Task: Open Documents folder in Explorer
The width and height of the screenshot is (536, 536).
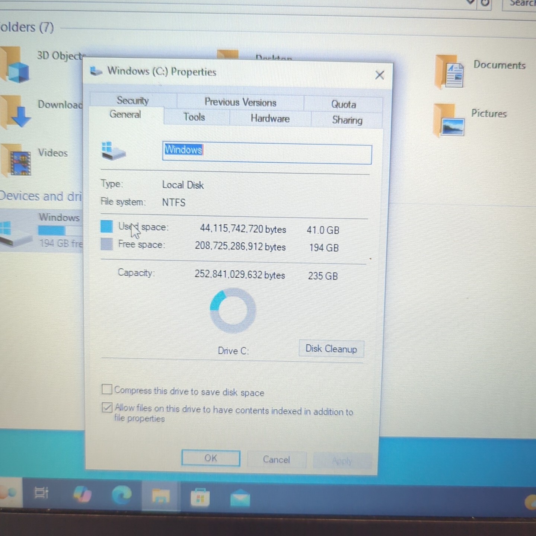Action: click(x=480, y=71)
